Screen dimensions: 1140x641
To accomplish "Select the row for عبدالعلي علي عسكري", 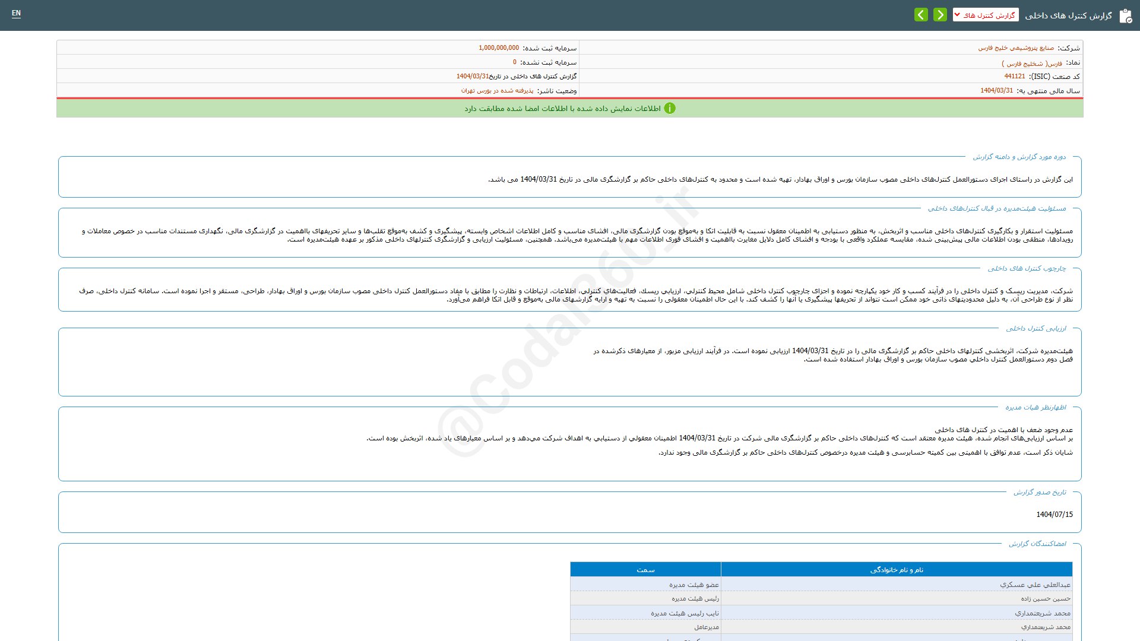I will coord(1035,585).
